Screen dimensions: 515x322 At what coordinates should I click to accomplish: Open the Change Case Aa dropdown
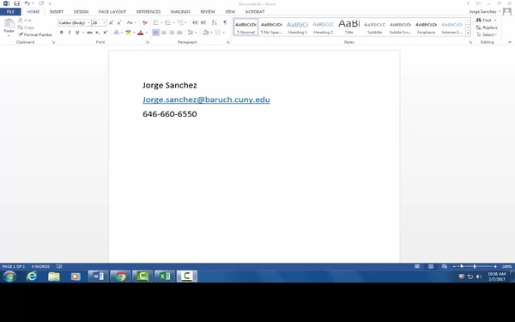click(131, 22)
